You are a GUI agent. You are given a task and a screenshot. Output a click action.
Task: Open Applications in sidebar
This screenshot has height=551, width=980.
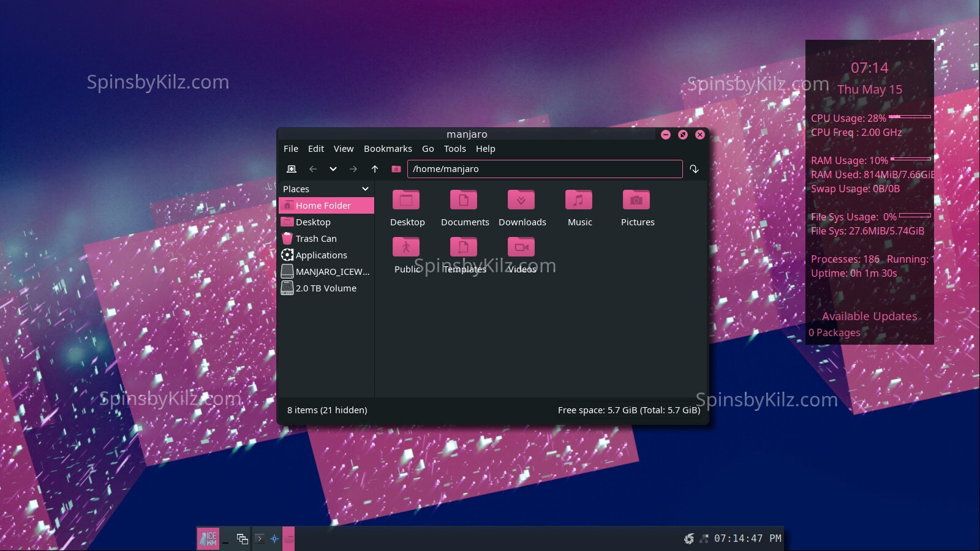point(326,255)
